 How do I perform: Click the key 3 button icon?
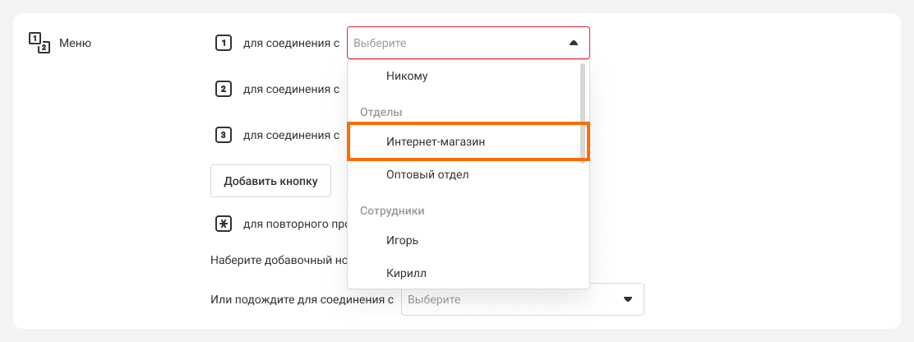(x=222, y=135)
